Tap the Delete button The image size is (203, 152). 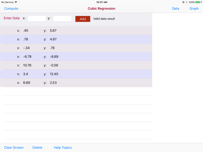[37, 147]
